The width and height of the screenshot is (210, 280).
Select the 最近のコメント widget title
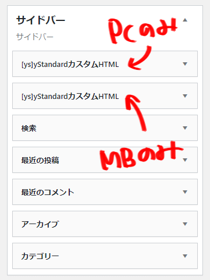coord(48,192)
